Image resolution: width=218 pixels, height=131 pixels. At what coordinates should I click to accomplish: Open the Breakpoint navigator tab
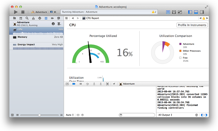tap(52, 18)
